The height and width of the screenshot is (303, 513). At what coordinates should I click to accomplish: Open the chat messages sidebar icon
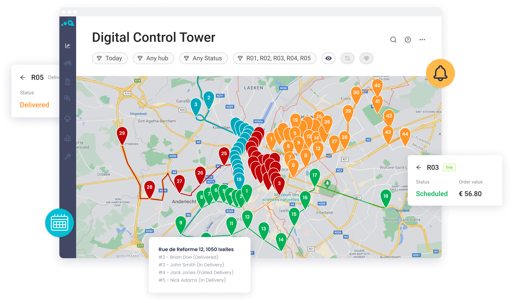pyautogui.click(x=67, y=98)
